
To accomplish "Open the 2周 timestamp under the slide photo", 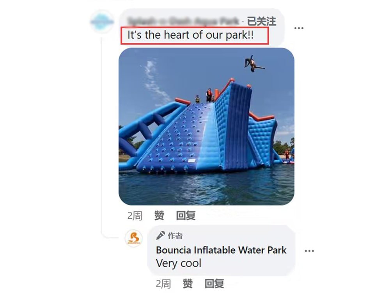I will (x=135, y=216).
